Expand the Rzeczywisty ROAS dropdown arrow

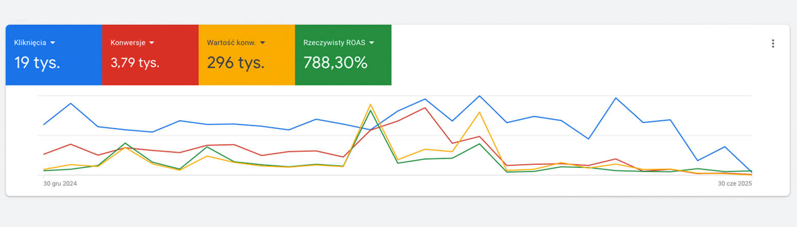click(x=371, y=43)
